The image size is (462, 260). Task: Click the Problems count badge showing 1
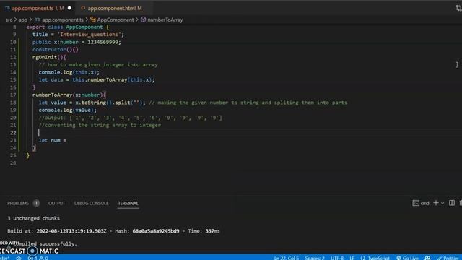click(36, 203)
